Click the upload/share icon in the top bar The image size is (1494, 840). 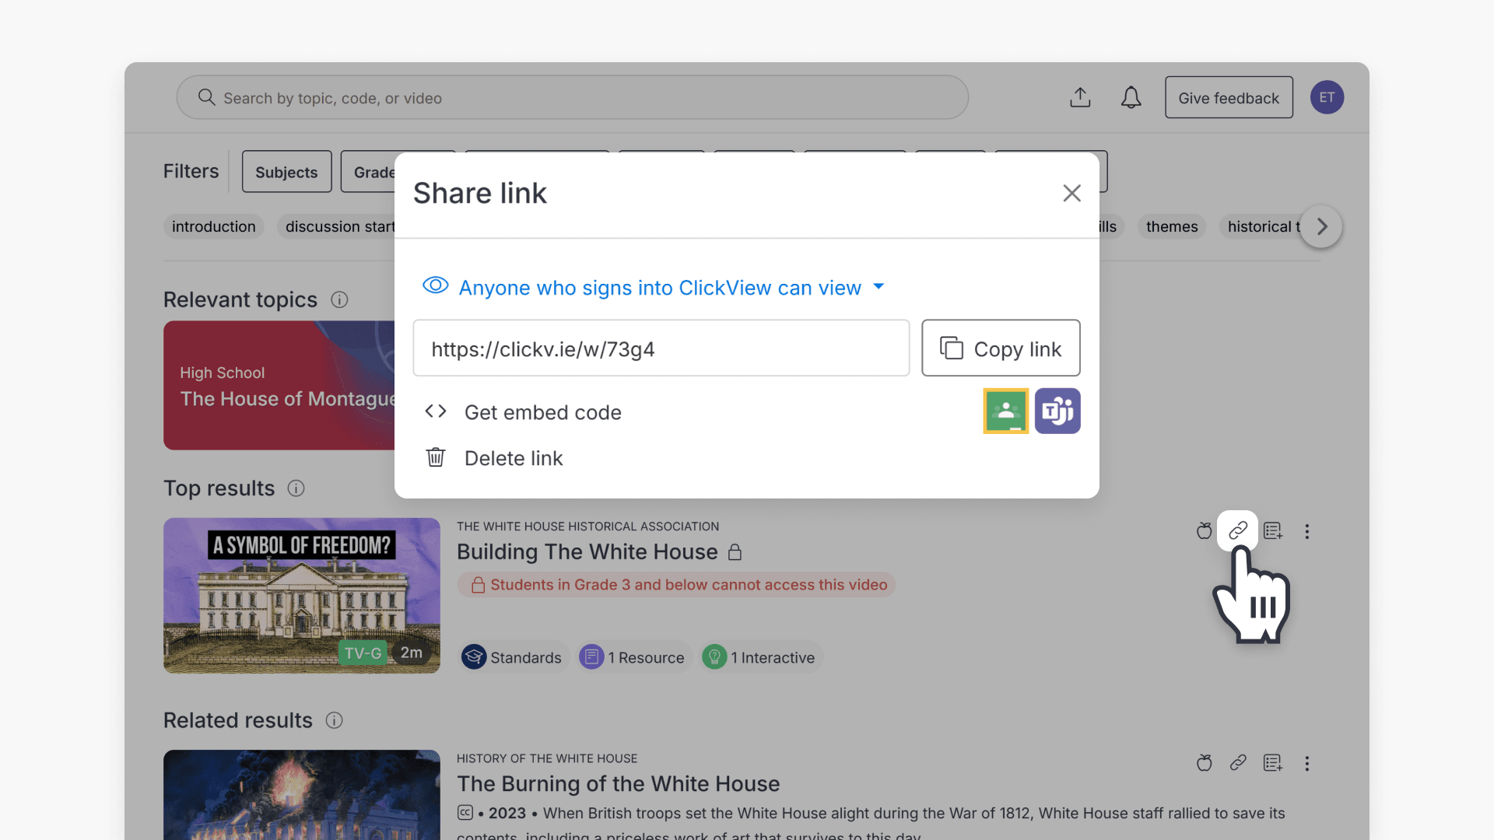point(1080,97)
